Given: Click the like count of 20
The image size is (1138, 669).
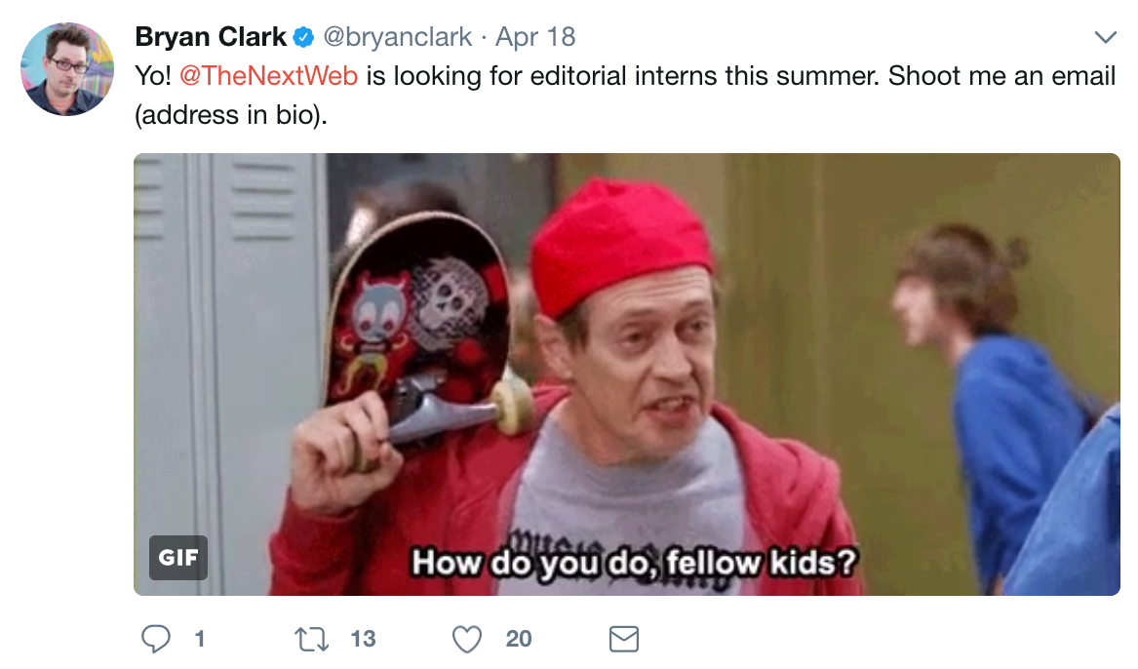Looking at the screenshot, I should pyautogui.click(x=519, y=639).
